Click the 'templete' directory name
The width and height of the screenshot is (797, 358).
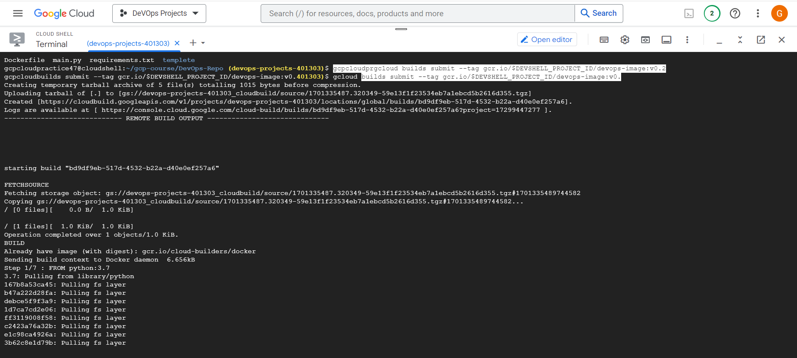click(x=179, y=60)
